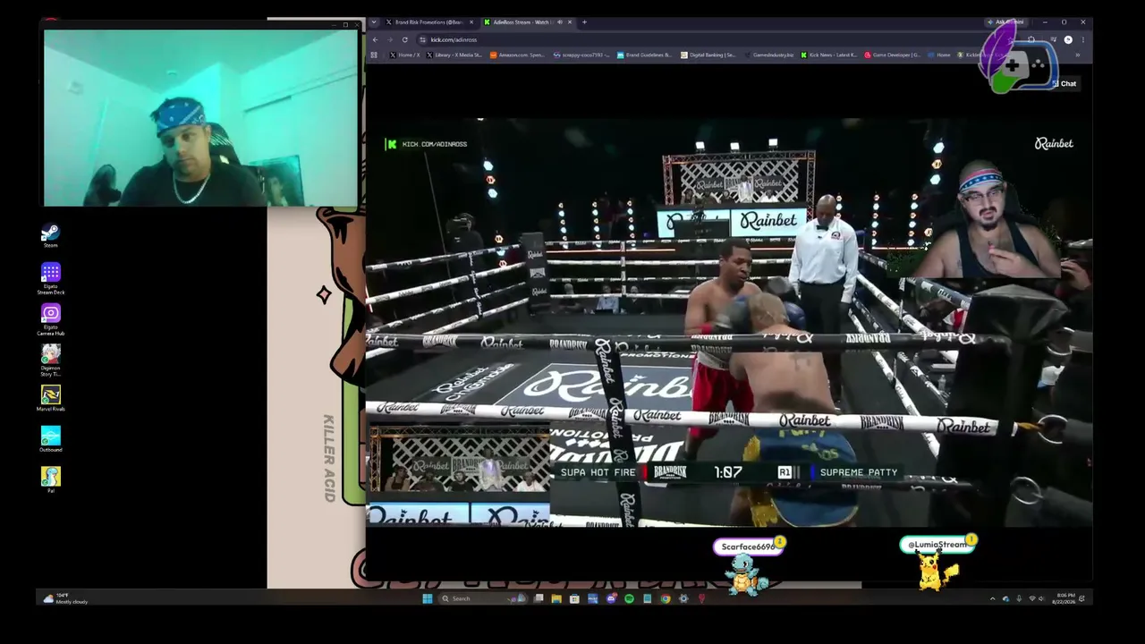Select the Digimon Story desktop shortcut
This screenshot has width=1145, height=644.
coord(50,360)
